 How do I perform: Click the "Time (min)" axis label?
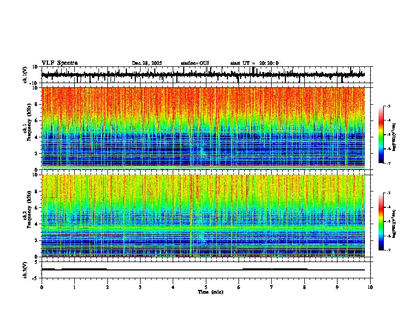[x=211, y=292]
